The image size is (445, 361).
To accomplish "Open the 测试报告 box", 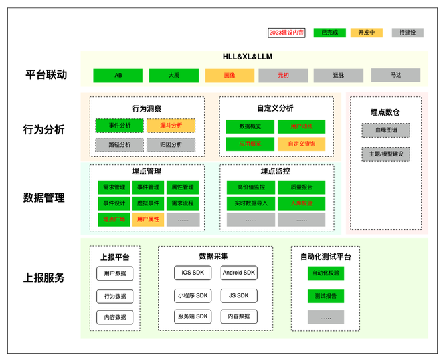I will click(x=326, y=297).
